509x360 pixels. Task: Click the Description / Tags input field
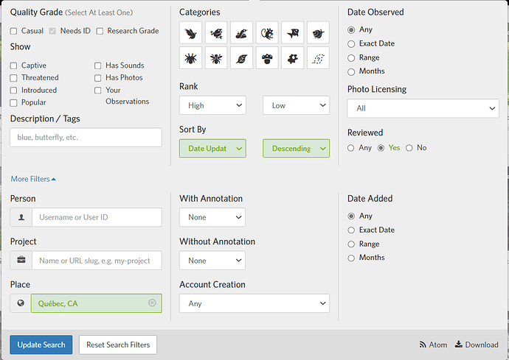(86, 137)
